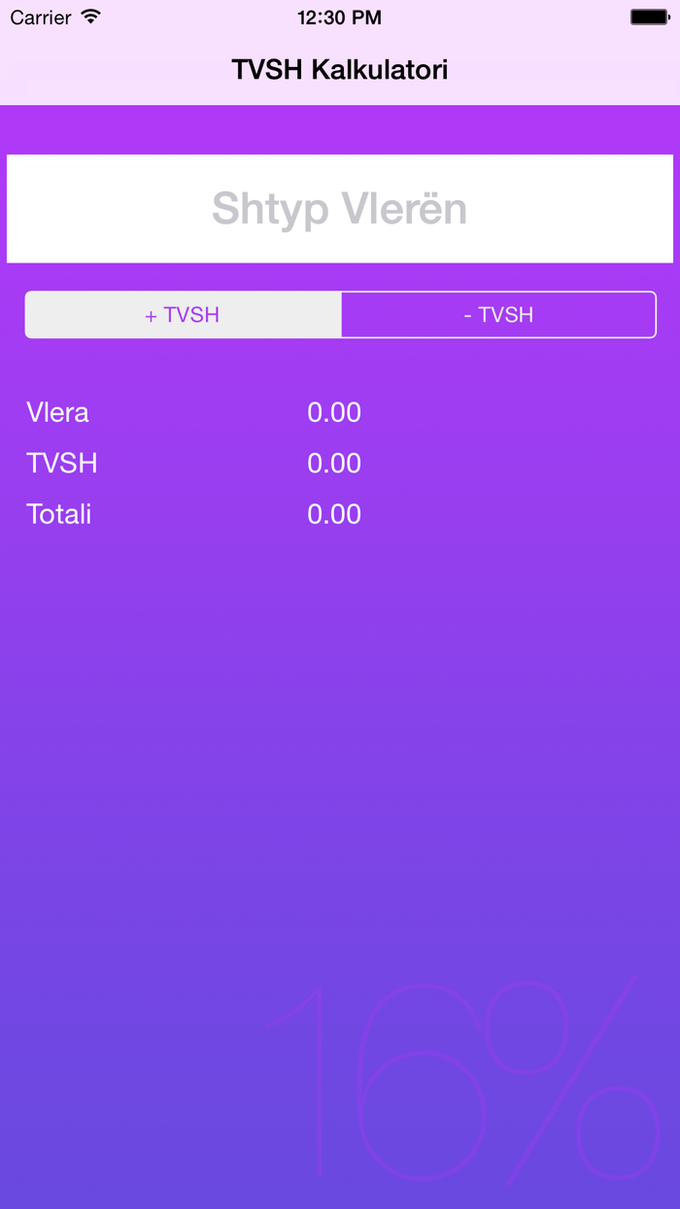Viewport: 680px width, 1209px height.
Task: Tap the plus sign in + TVSH
Action: tap(151, 316)
